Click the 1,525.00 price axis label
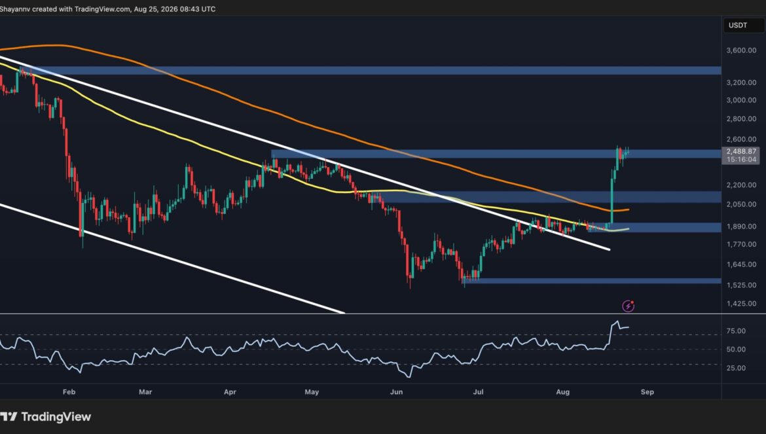Viewport: 766px width, 434px height. pos(741,285)
